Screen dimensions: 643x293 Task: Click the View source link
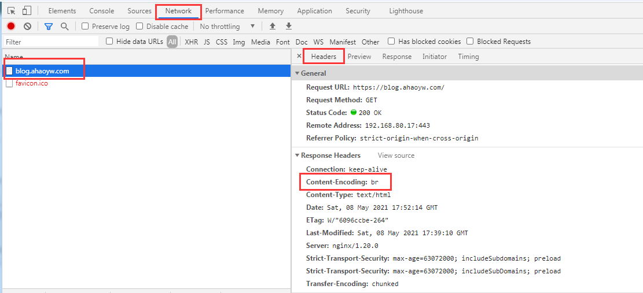pos(396,155)
